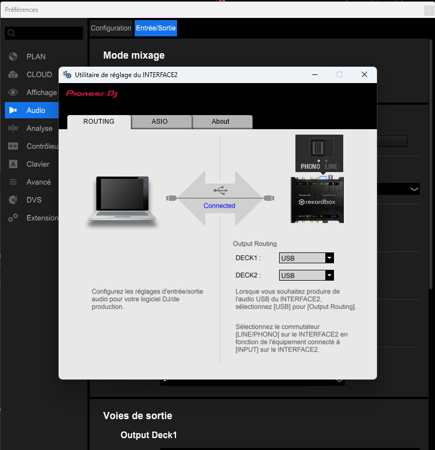Click the Audio speaker icon
This screenshot has height=450, width=435.
point(13,110)
